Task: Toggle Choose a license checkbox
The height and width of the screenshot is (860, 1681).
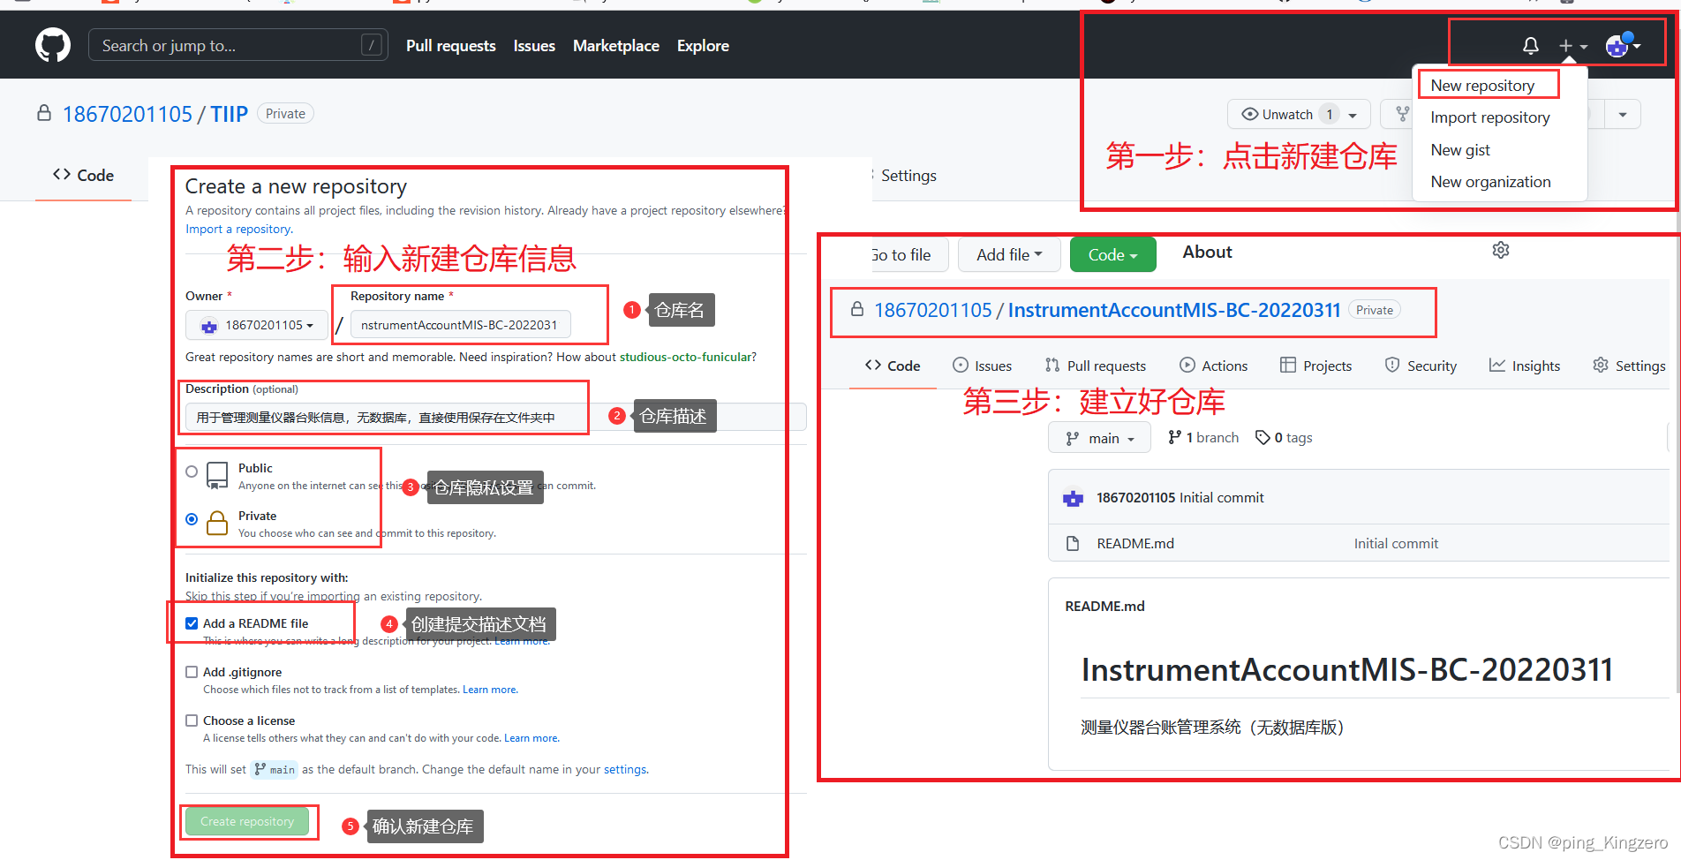Action: tap(192, 720)
